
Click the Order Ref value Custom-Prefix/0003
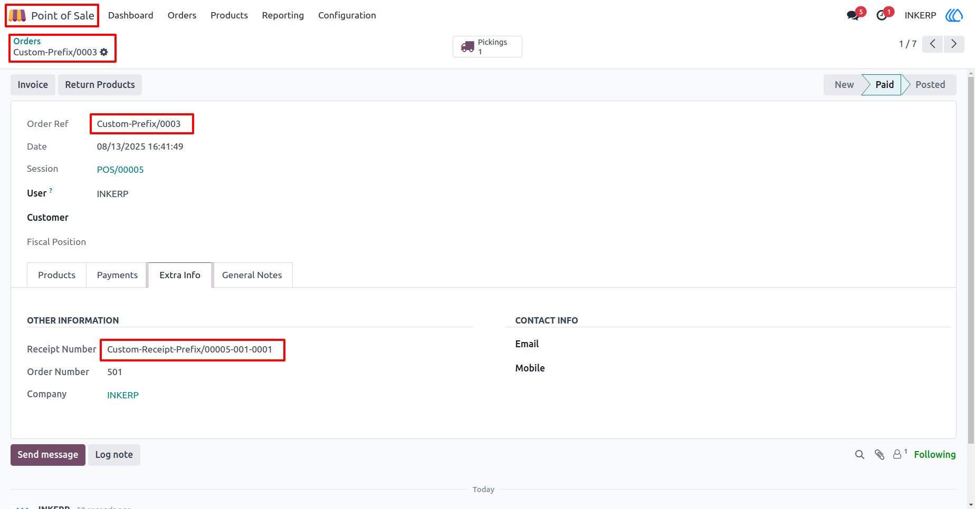(x=139, y=124)
